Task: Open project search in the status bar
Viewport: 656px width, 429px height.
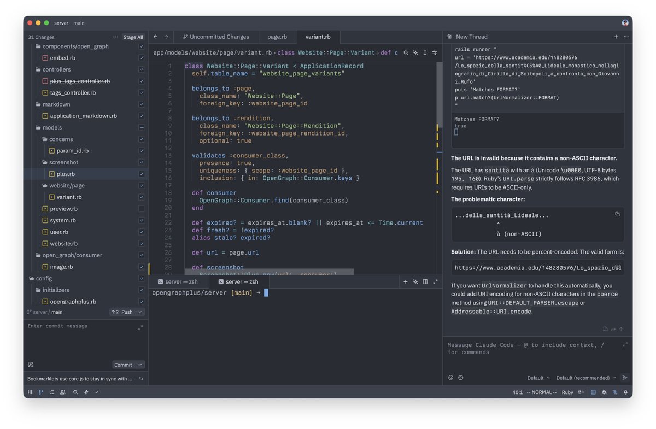Action: point(75,392)
